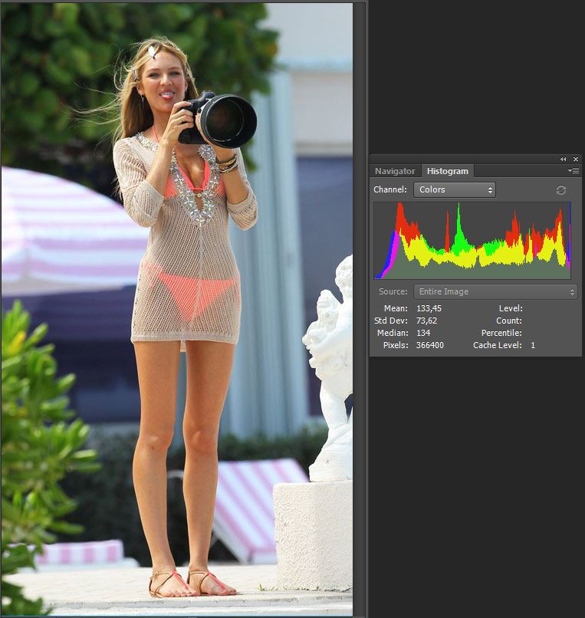Switch to the Navigator tab
The width and height of the screenshot is (585, 618).
pyautogui.click(x=395, y=171)
